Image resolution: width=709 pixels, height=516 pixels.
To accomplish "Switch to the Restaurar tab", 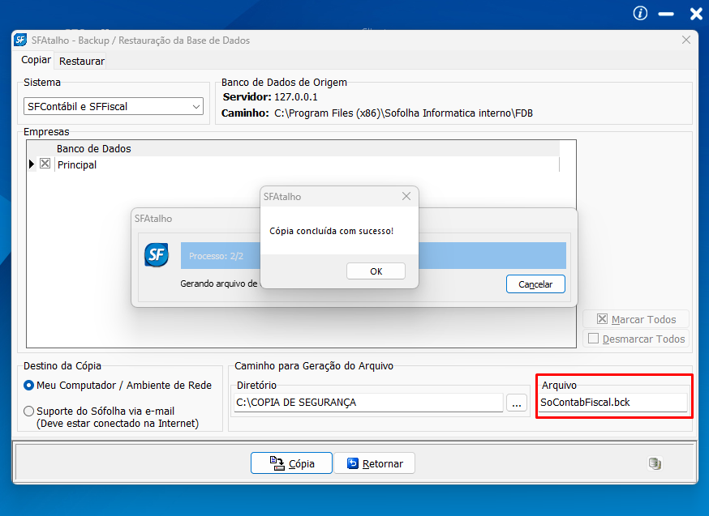I will [82, 61].
